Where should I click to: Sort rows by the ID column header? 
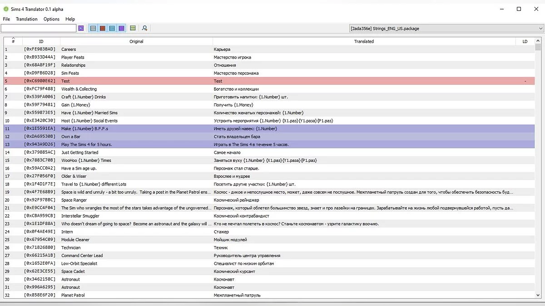(x=41, y=41)
